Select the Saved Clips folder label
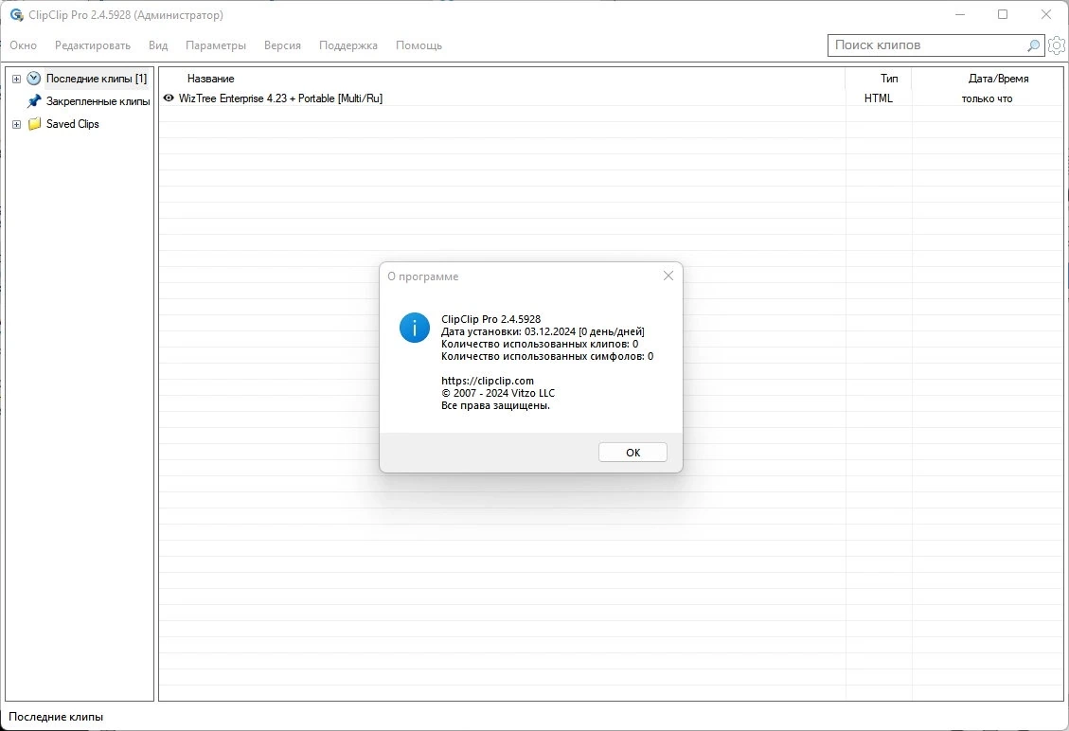The width and height of the screenshot is (1069, 731). [x=72, y=123]
